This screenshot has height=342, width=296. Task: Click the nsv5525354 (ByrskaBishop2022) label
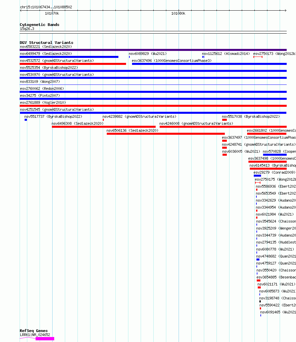pos(49,68)
